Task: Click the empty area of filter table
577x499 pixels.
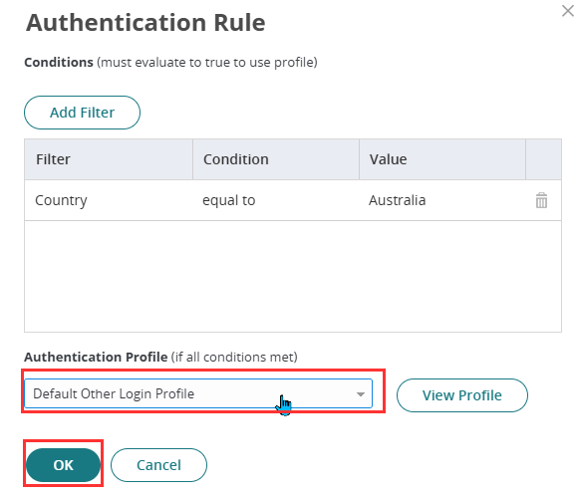Action: 293,277
